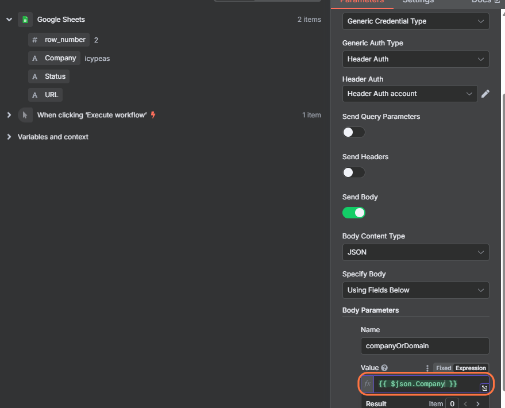Toggle Send Query Parameters switch
This screenshot has width=505, height=408.
point(354,132)
